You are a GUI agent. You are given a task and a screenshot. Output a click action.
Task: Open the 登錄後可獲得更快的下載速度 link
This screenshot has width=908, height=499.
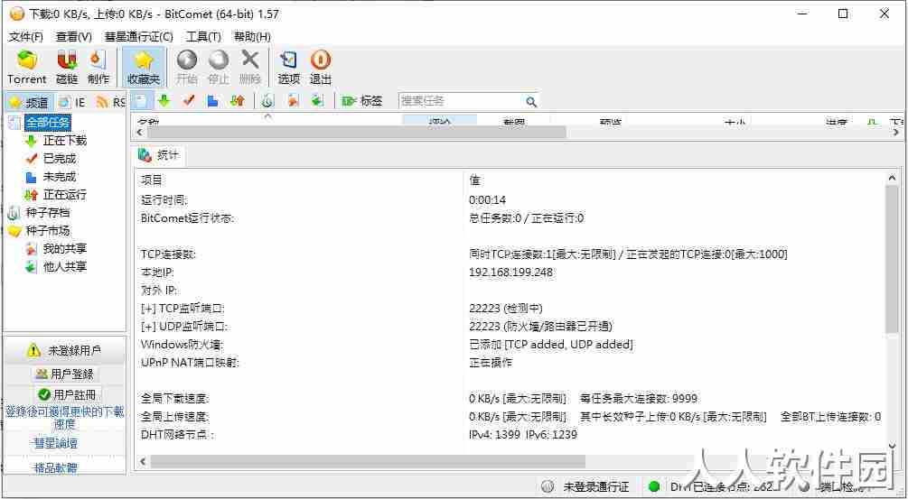pyautogui.click(x=64, y=418)
